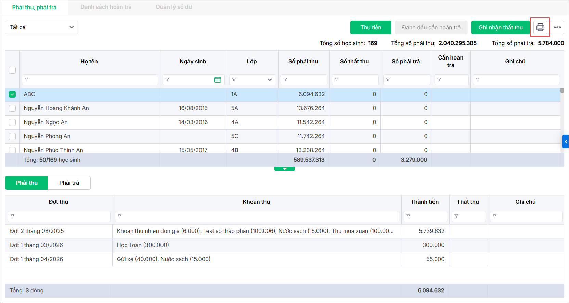
Task: Expand the Lớp filter dropdown
Action: click(x=270, y=80)
